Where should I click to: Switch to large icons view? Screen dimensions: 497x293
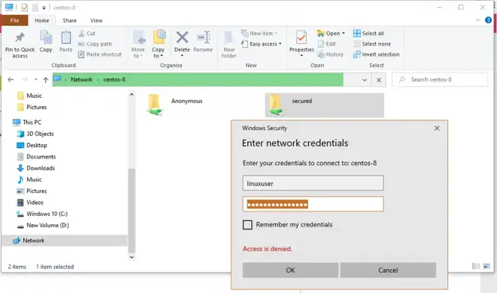(x=487, y=266)
